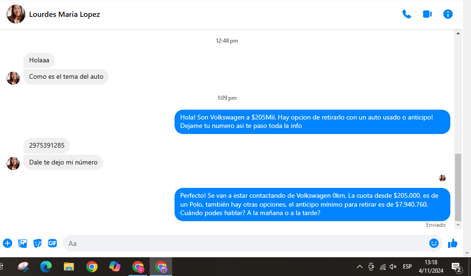471x276 pixels.
Task: Open more actions plus button
Action: coord(8,243)
